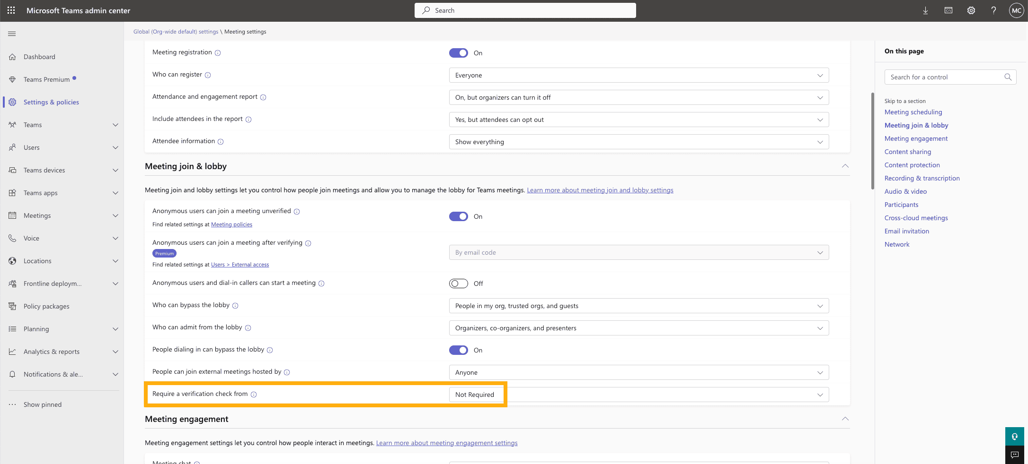
Task: Open the Who can admit from the lobby dropdown
Action: (x=639, y=328)
